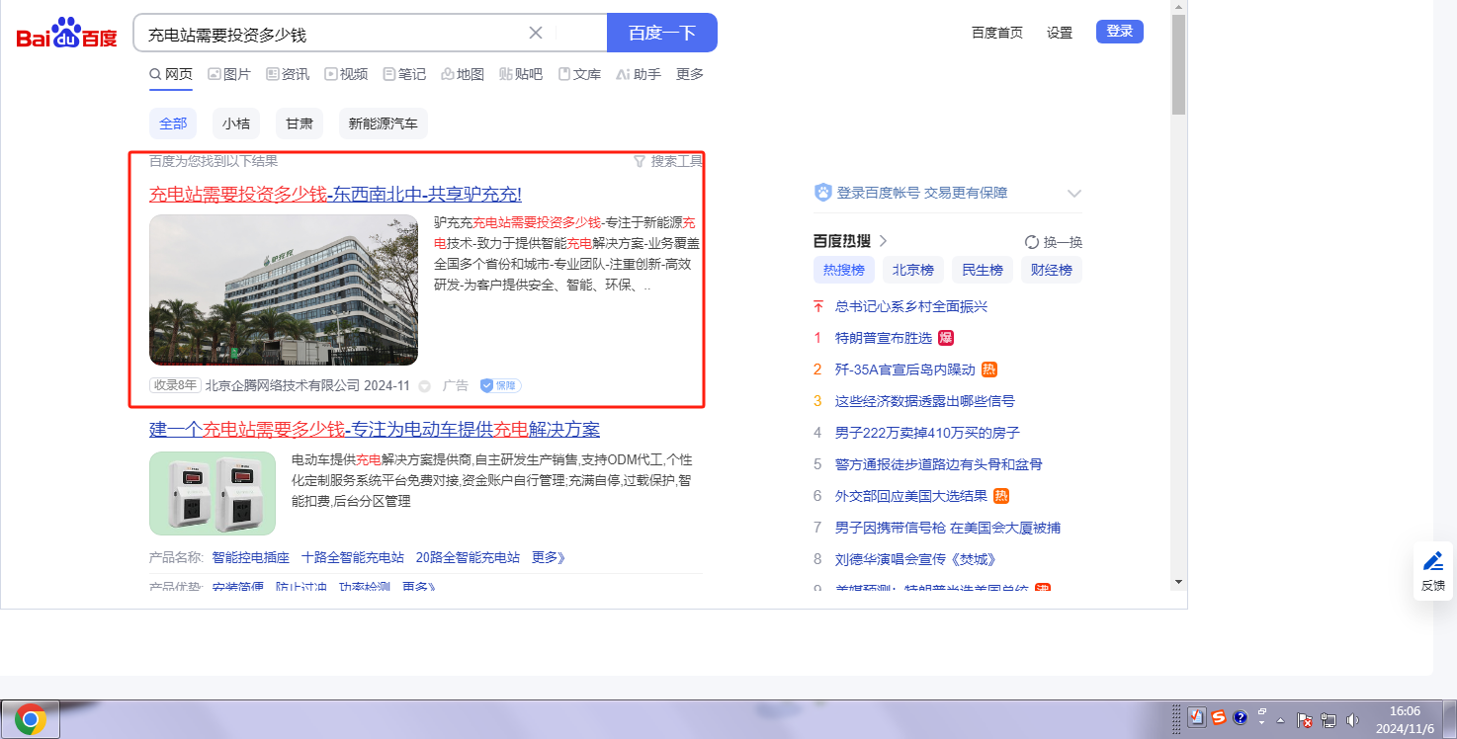Switch to the 图片 search tab
Screen dimensions: 1457x739
(229, 74)
